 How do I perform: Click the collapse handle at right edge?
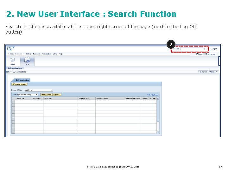219,61
